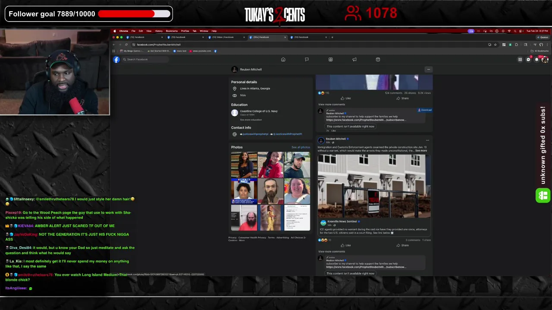Click the green widget icon on stream overlay
Screen dimensions: 552x310
coord(543,195)
